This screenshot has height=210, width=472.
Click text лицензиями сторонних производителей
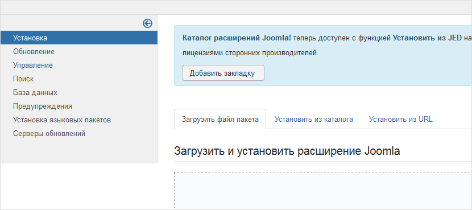tap(250, 53)
